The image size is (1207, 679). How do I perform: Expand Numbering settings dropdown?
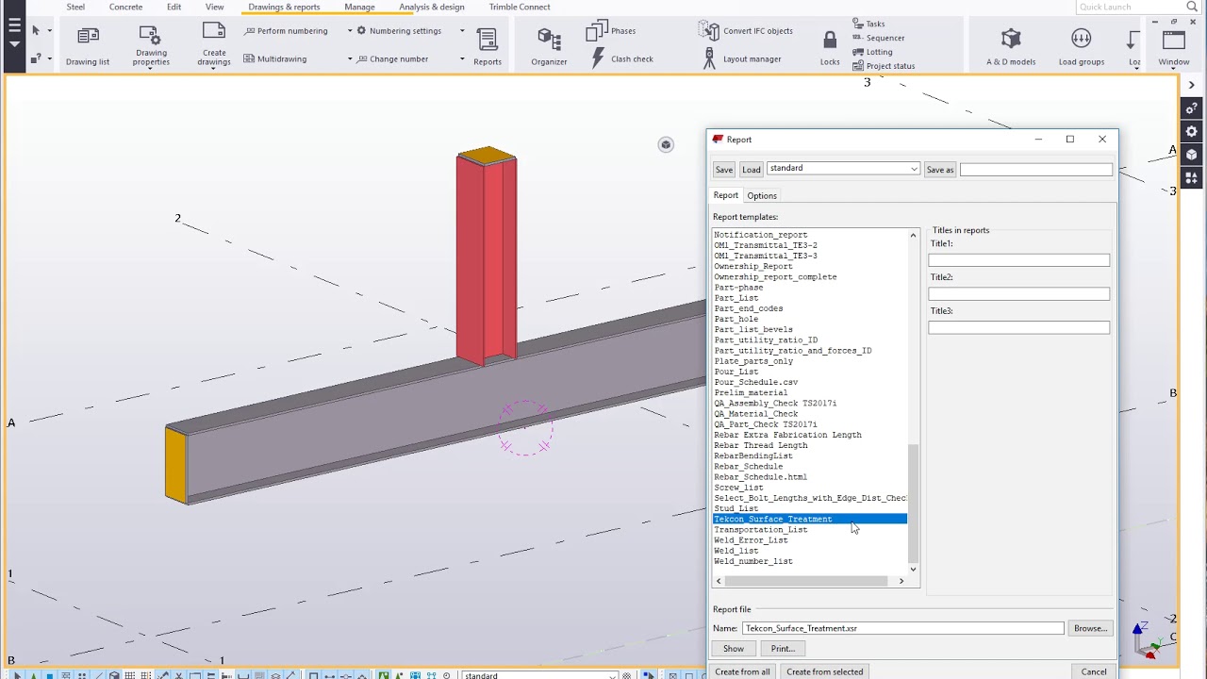tap(462, 31)
